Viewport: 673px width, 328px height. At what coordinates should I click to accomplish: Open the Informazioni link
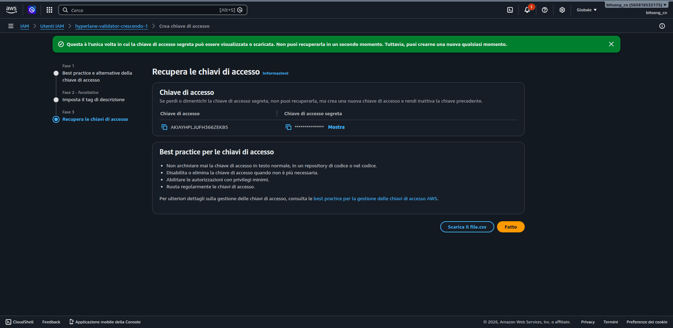click(x=275, y=73)
